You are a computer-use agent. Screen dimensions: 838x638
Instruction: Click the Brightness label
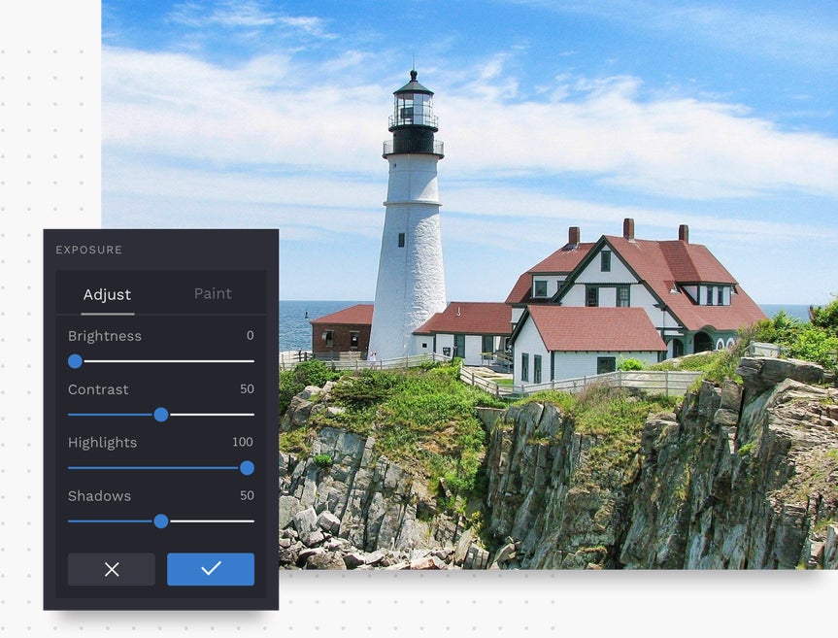click(105, 336)
